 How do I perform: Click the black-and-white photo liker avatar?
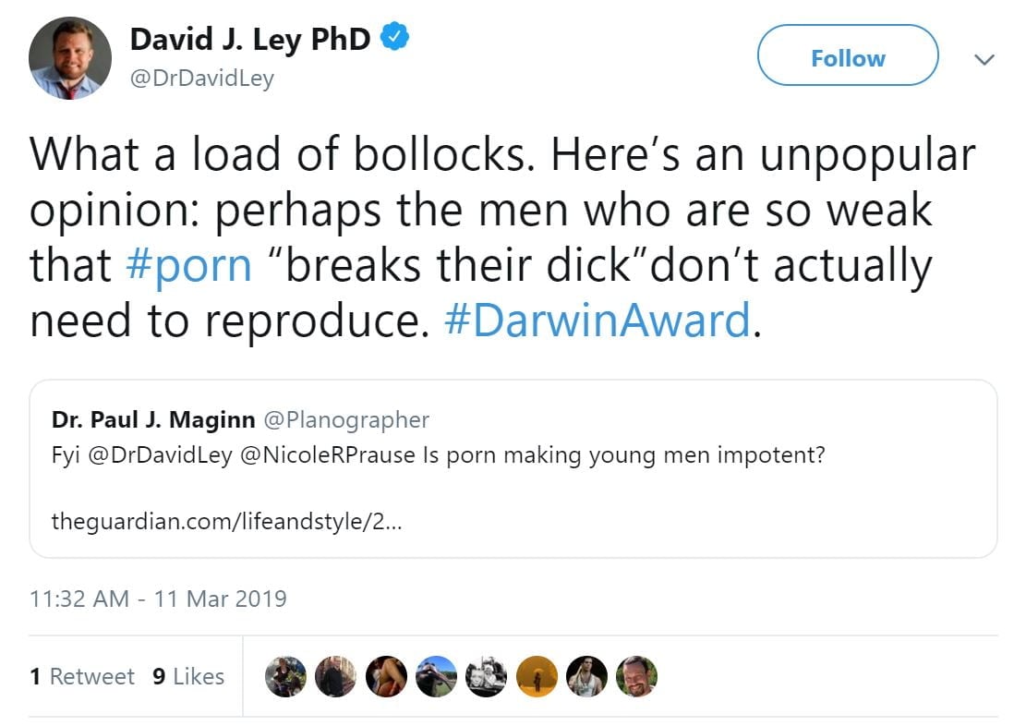[x=486, y=676]
